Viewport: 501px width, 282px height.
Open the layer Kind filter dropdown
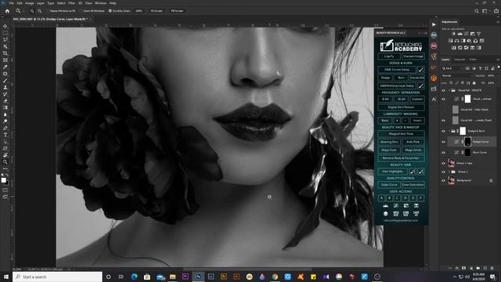452,68
